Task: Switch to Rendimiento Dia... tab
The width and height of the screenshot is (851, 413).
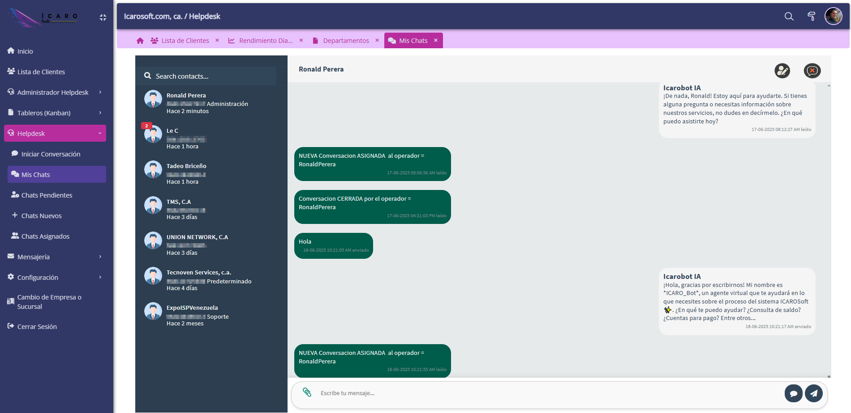Action: click(261, 41)
